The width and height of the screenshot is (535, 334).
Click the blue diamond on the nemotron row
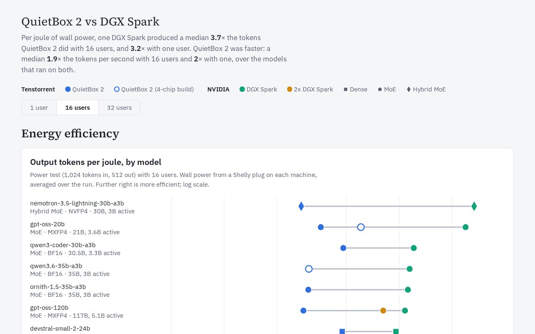(x=301, y=206)
